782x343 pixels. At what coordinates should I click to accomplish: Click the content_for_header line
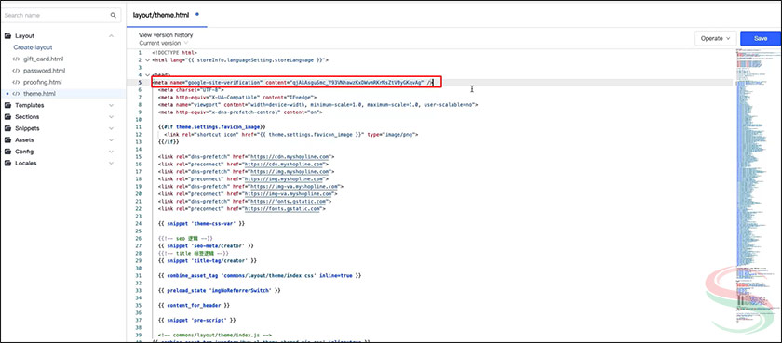tap(194, 305)
